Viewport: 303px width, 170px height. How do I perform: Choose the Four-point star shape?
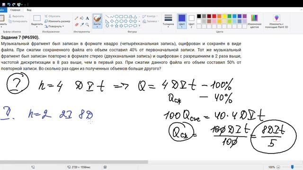click(x=112, y=25)
